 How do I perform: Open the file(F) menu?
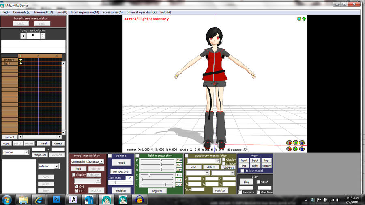tap(5, 12)
